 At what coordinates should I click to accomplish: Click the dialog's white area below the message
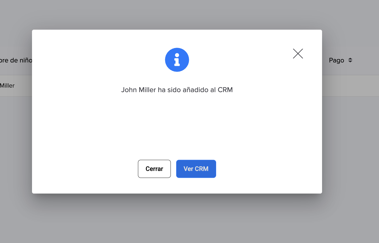coord(177,124)
